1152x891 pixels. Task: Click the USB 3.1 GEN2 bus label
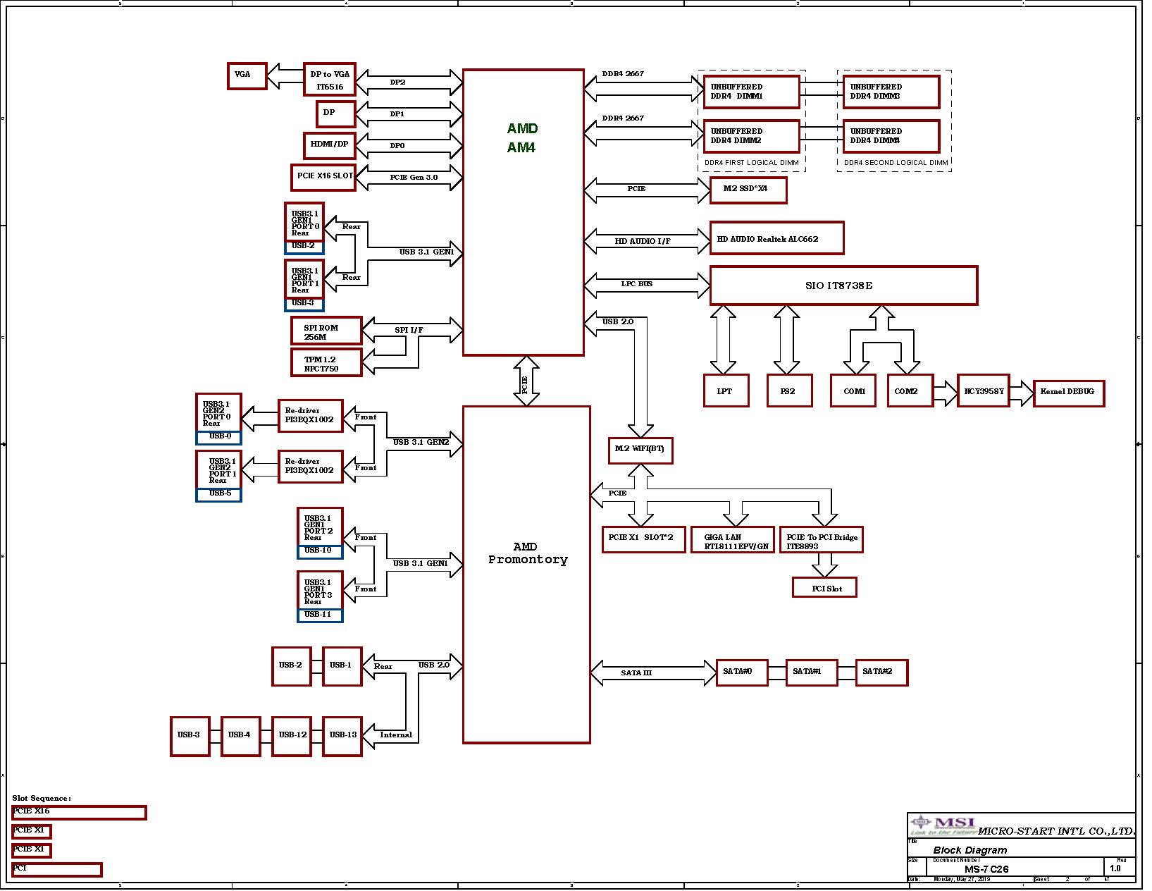[x=421, y=442]
